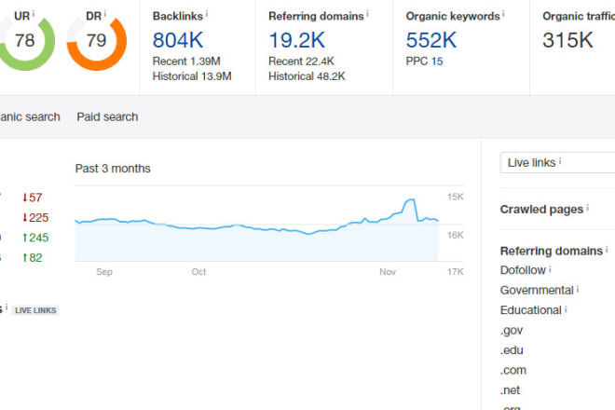Click the Historical 48.2K referring domains text

click(307, 76)
